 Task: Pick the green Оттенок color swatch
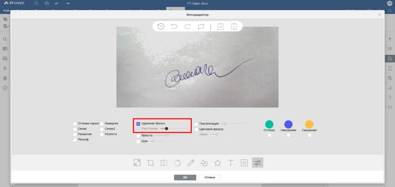[x=269, y=124]
